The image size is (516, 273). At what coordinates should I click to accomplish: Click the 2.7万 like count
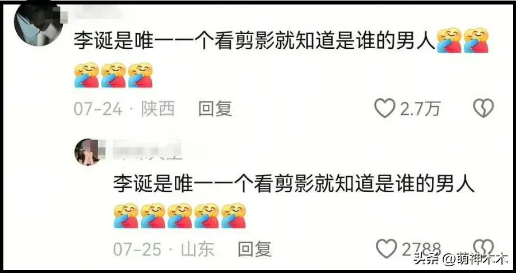point(420,109)
